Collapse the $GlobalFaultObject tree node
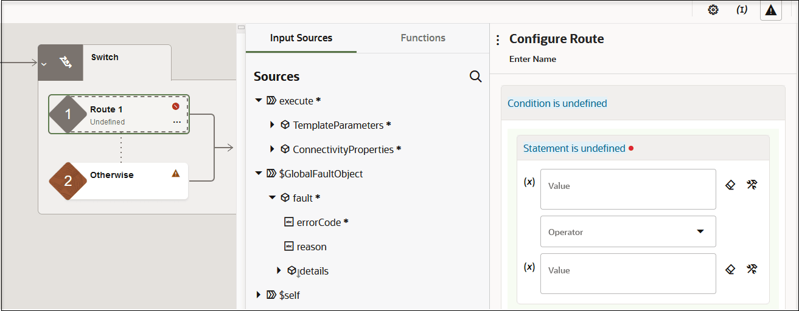This screenshot has width=799, height=311. click(259, 174)
